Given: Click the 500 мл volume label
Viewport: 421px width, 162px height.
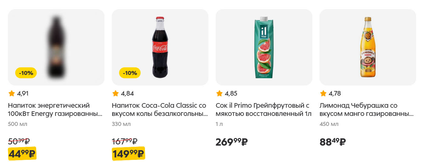Looking at the screenshot, I should tap(18, 124).
